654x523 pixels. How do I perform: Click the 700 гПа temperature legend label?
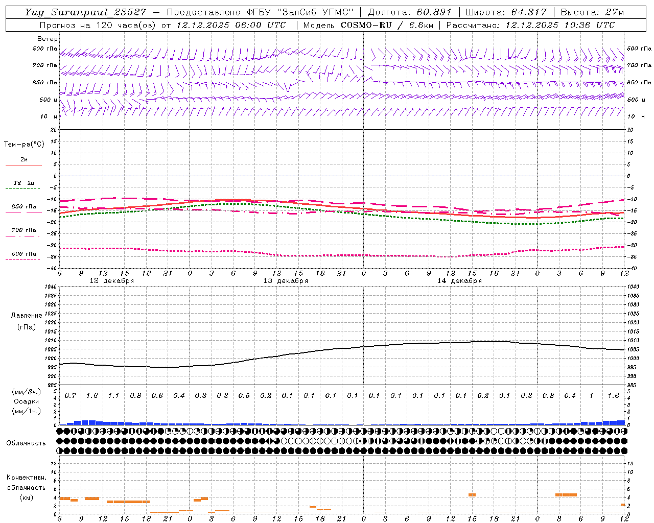click(x=24, y=230)
